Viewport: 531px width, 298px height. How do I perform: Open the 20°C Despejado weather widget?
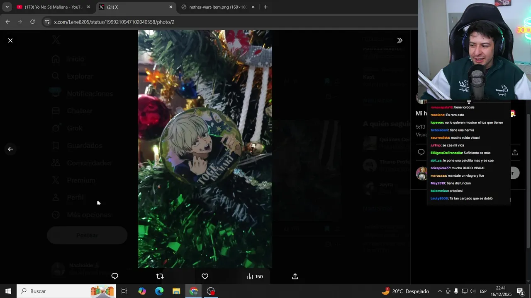click(x=405, y=291)
